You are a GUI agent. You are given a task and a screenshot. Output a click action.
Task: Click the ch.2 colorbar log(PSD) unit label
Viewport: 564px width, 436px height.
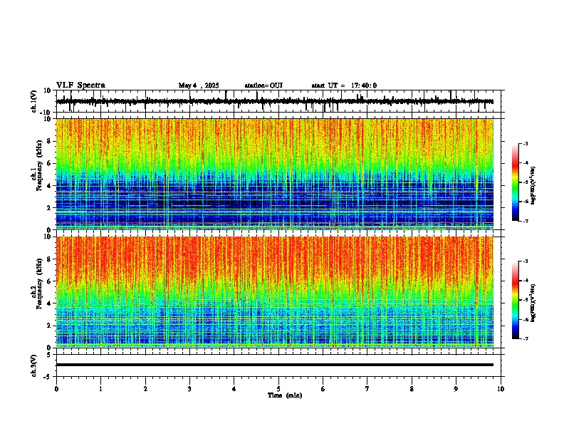click(533, 303)
